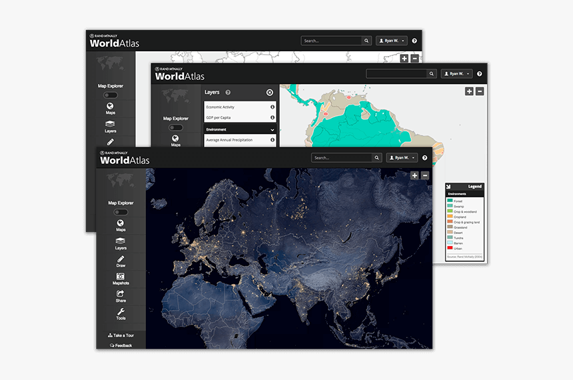Click the help icon beside Layers heading
Image resolution: width=573 pixels, height=380 pixels.
(228, 93)
